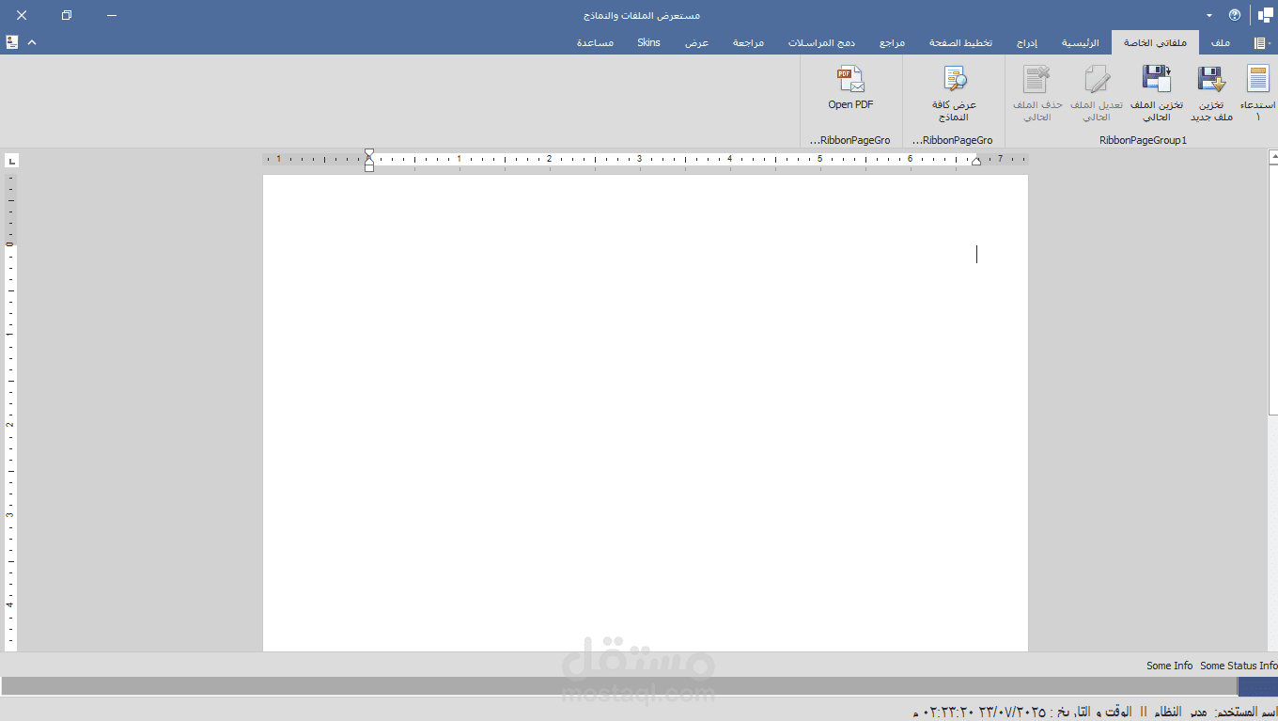The width and height of the screenshot is (1278, 721).
Task: Switch to the مراجعة tab
Action: pyautogui.click(x=748, y=43)
